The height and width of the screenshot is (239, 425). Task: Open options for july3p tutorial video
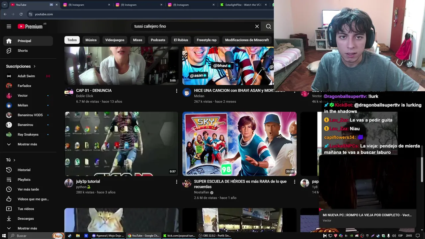176,182
